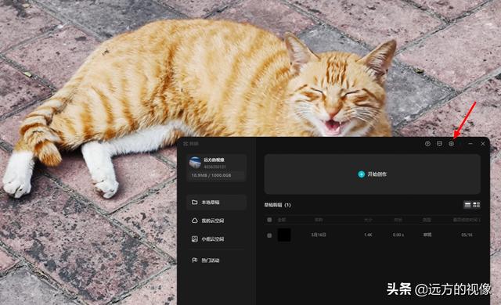The image size is (501, 305).
Task: Click the storage usage 1000.0GB bar
Action: click(x=216, y=175)
